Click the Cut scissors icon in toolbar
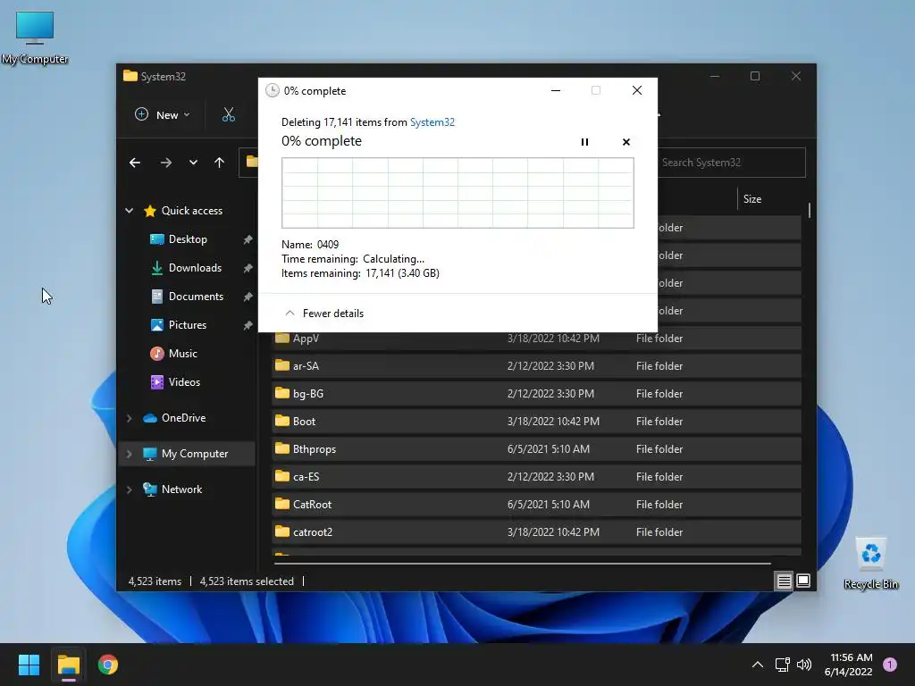The image size is (915, 686). pos(228,115)
